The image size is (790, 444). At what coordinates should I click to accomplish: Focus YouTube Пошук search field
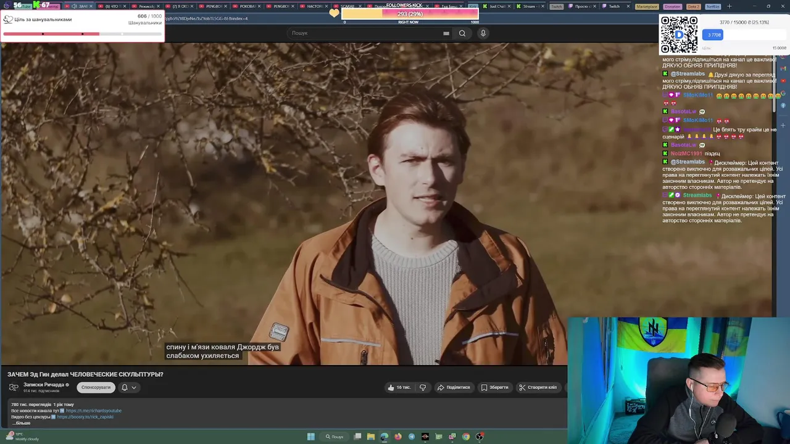364,33
